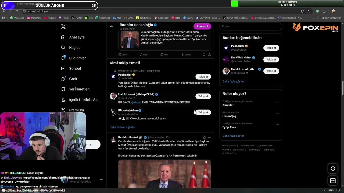View tweet analytics 2 Mn icon
This screenshot has width=344, height=193.
[x=186, y=54]
